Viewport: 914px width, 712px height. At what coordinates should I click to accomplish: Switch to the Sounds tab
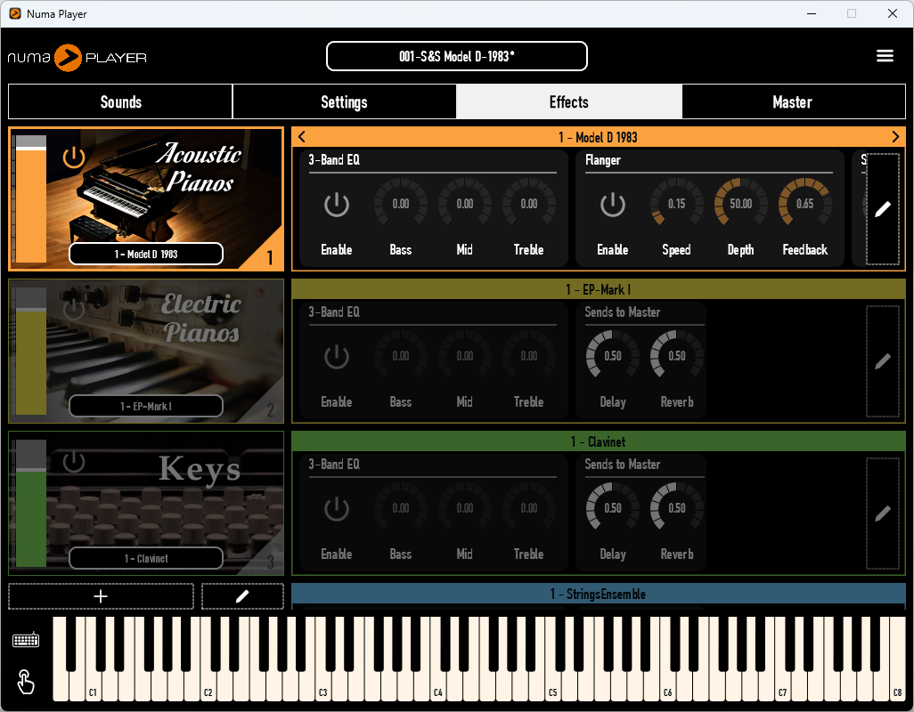click(x=120, y=101)
